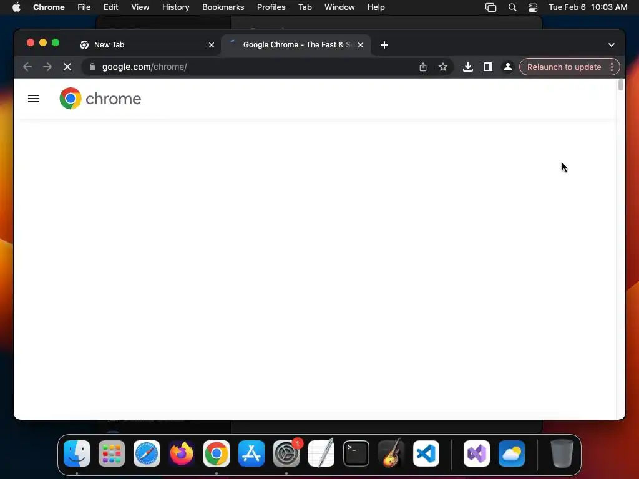Click the Chrome logo on the page
Image resolution: width=639 pixels, height=479 pixels.
(100, 99)
